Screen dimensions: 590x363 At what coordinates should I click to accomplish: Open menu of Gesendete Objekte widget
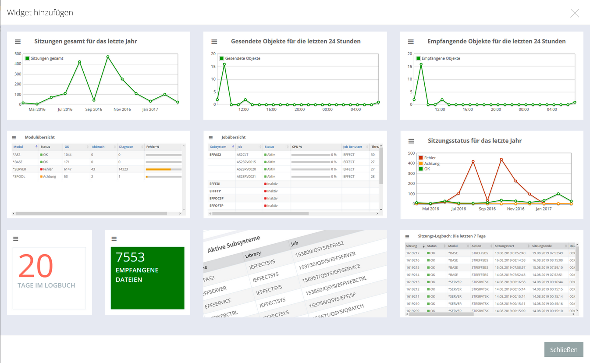click(214, 42)
